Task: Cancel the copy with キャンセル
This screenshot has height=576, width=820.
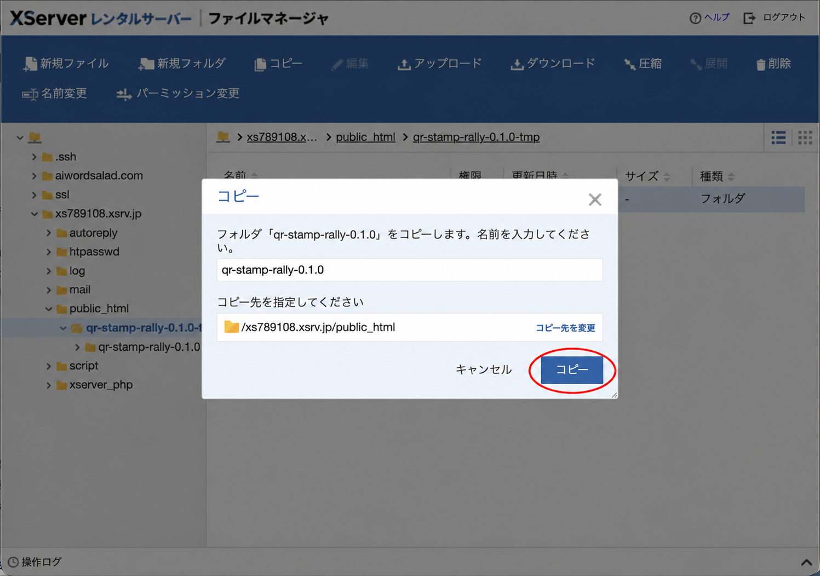Action: pyautogui.click(x=484, y=369)
